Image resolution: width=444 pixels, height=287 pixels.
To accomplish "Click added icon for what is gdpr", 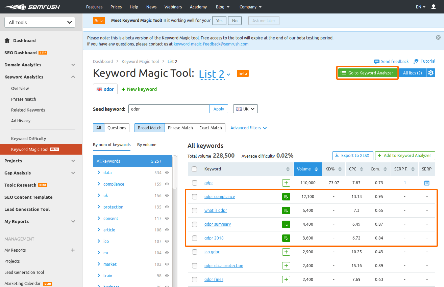I will [286, 211].
